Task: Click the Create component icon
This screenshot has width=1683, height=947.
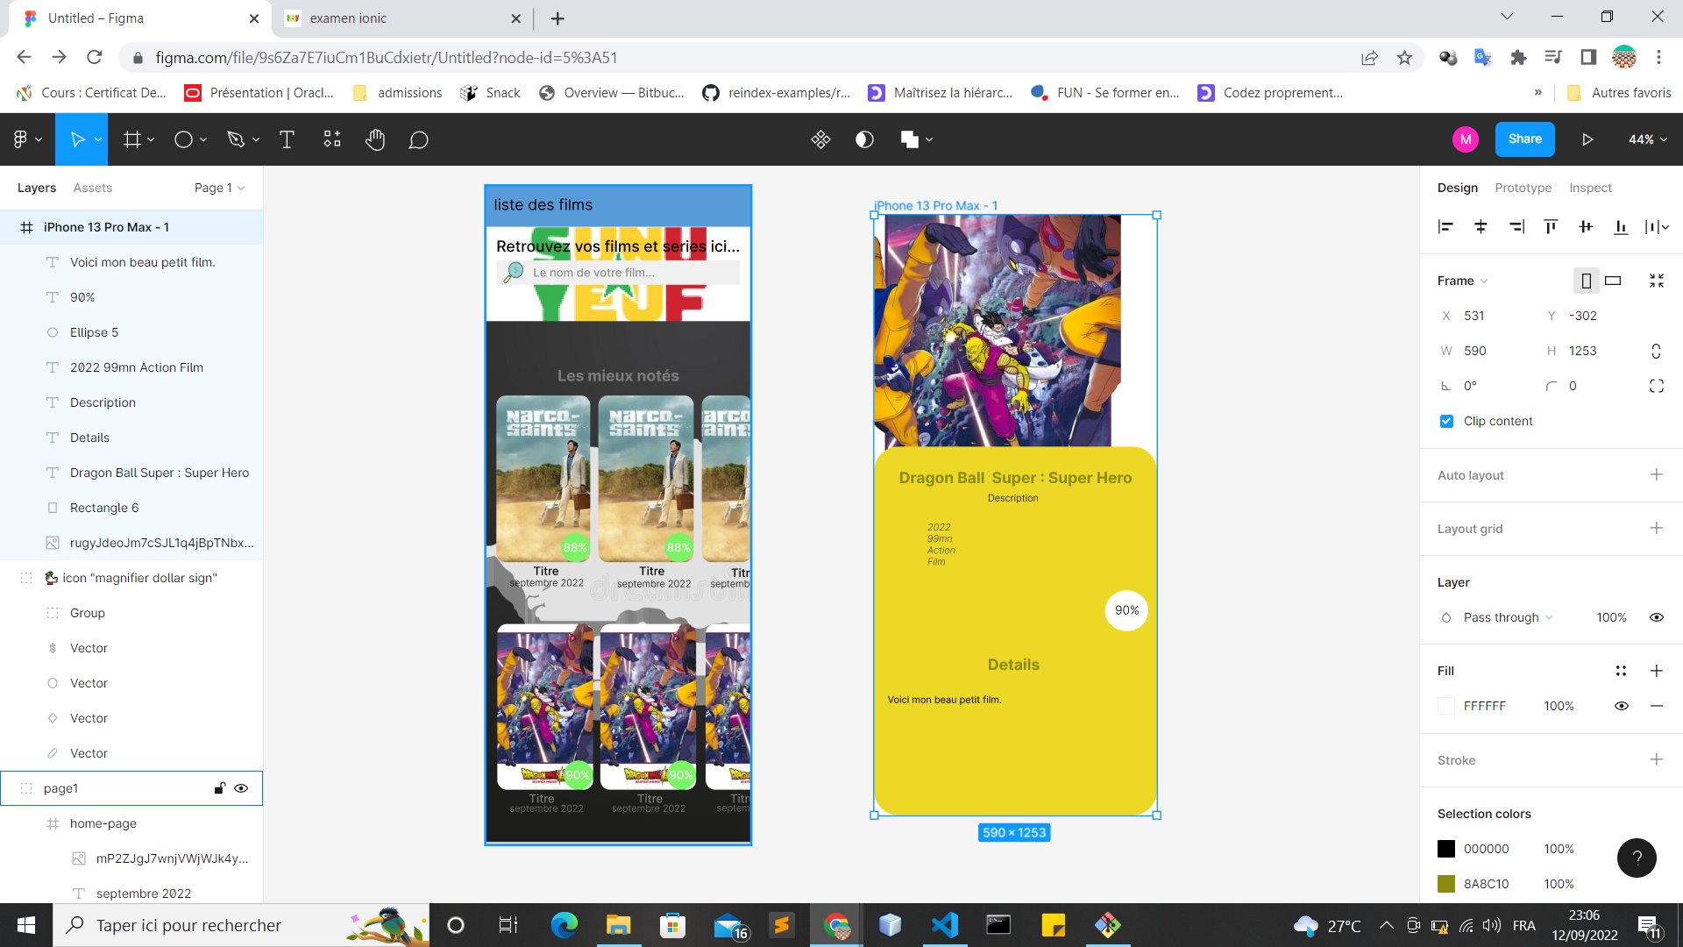Action: click(820, 139)
